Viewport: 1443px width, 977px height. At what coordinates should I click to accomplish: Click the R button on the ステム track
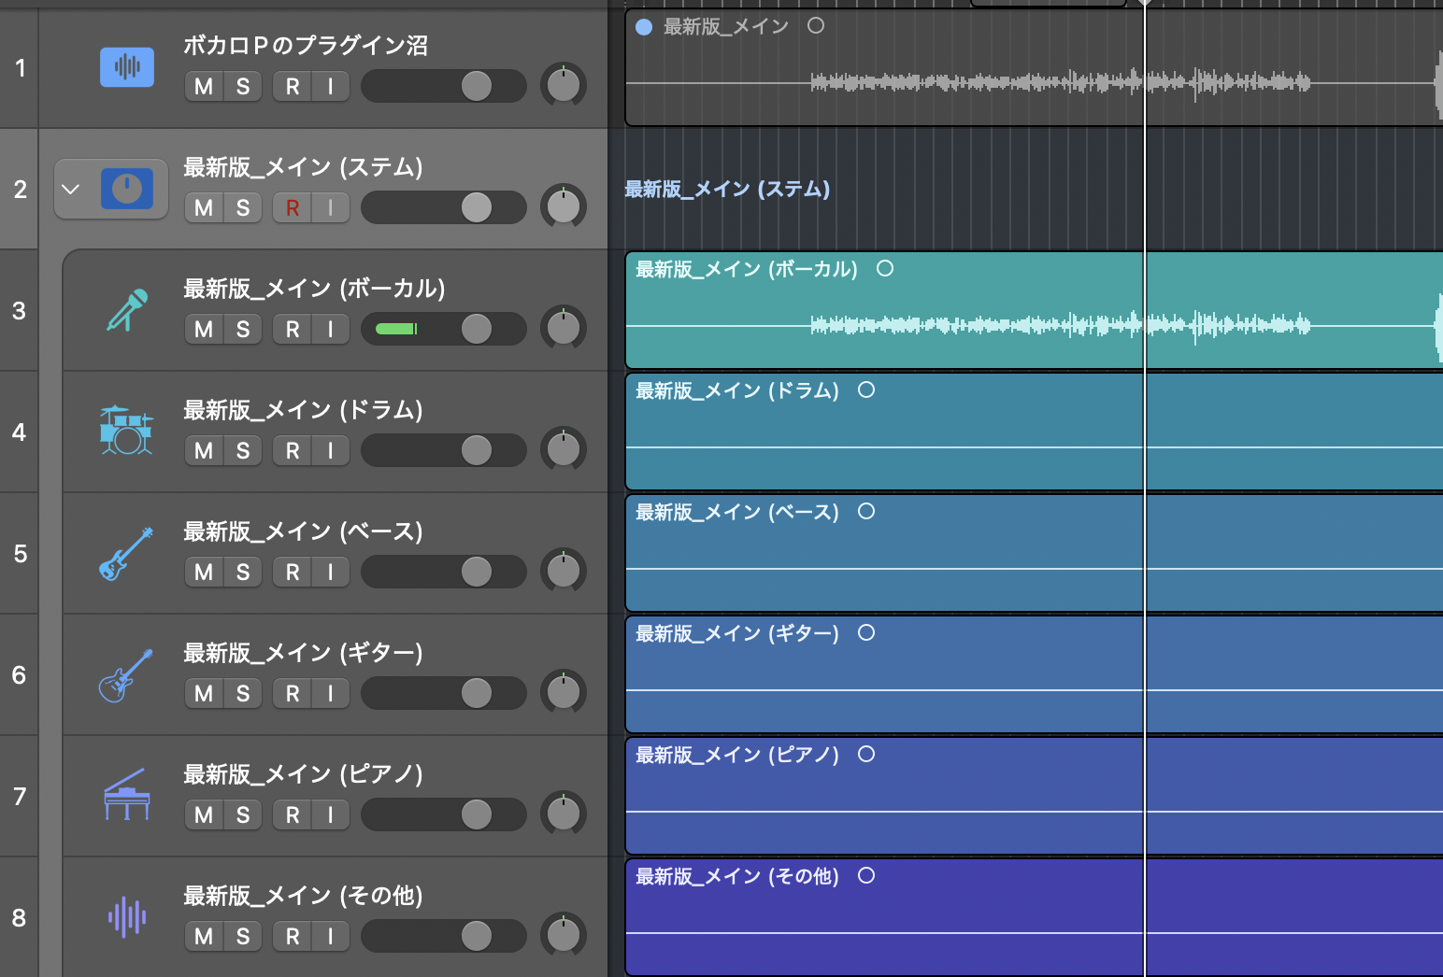(293, 207)
